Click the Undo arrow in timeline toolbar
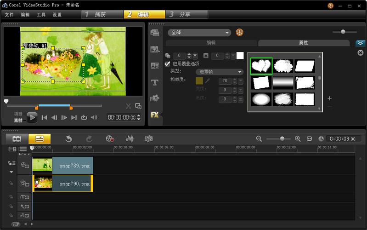 tap(69, 138)
